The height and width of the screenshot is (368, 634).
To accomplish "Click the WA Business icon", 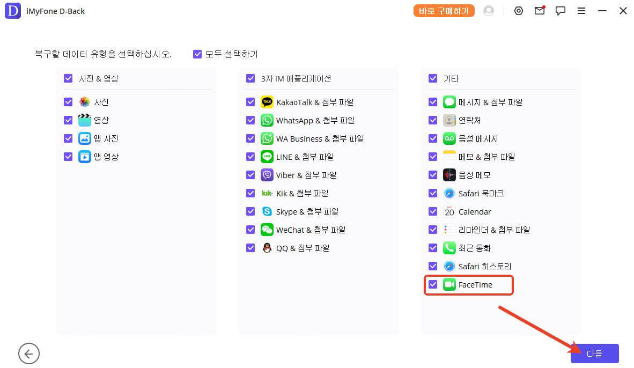I will 267,138.
